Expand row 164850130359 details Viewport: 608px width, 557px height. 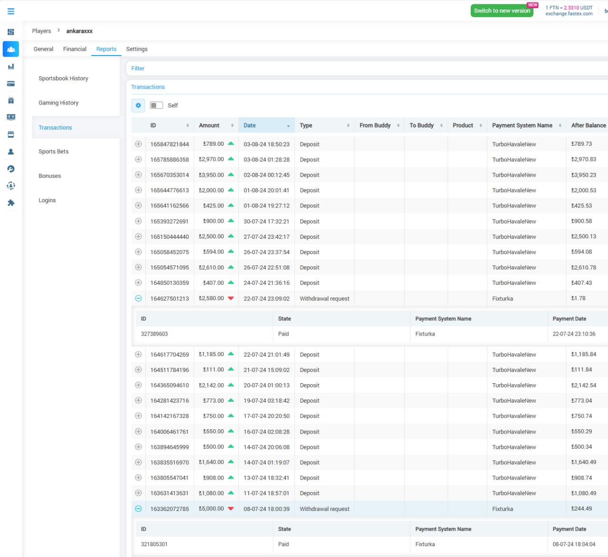click(x=138, y=283)
